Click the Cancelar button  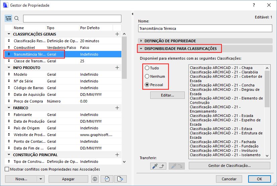(229, 179)
